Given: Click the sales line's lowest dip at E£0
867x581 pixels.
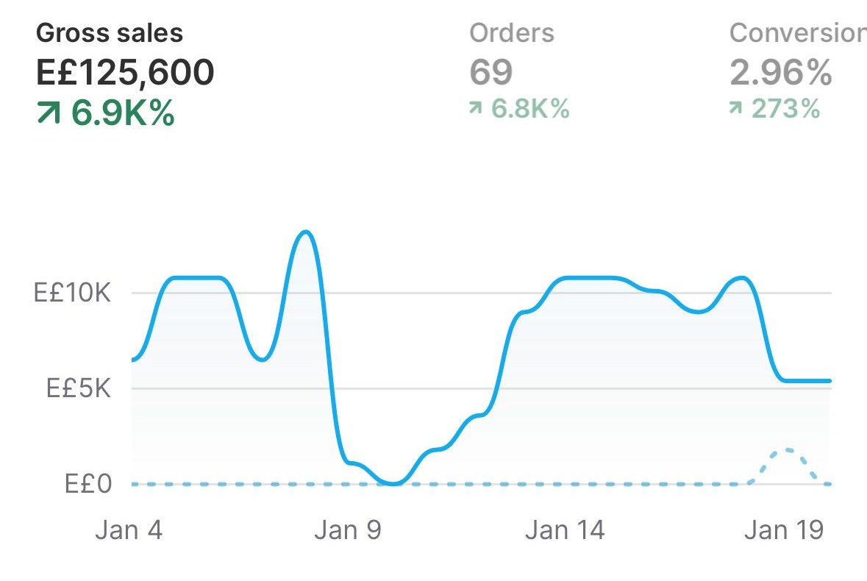Looking at the screenshot, I should click(394, 483).
